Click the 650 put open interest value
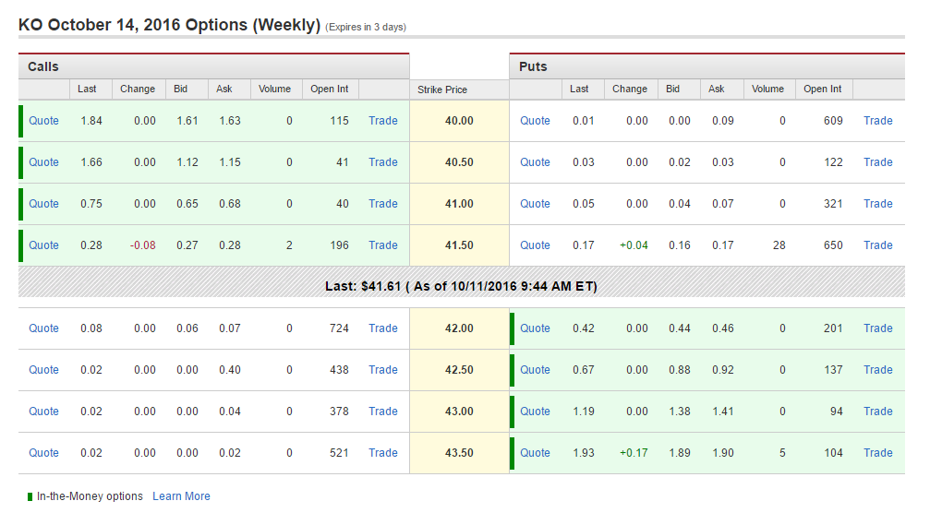 coord(833,245)
